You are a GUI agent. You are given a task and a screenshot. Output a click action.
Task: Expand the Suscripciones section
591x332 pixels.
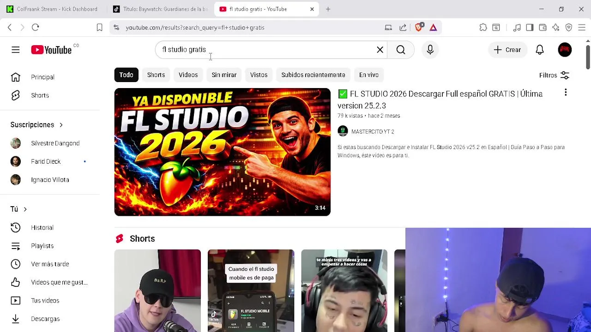coord(36,125)
